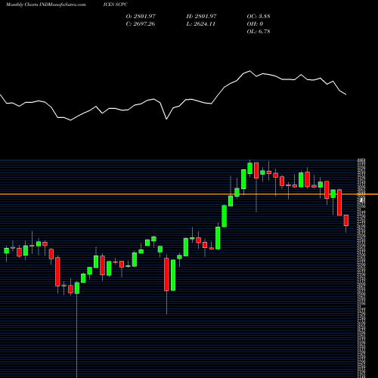Click the 'OC: 3.88' reading

click(259, 17)
